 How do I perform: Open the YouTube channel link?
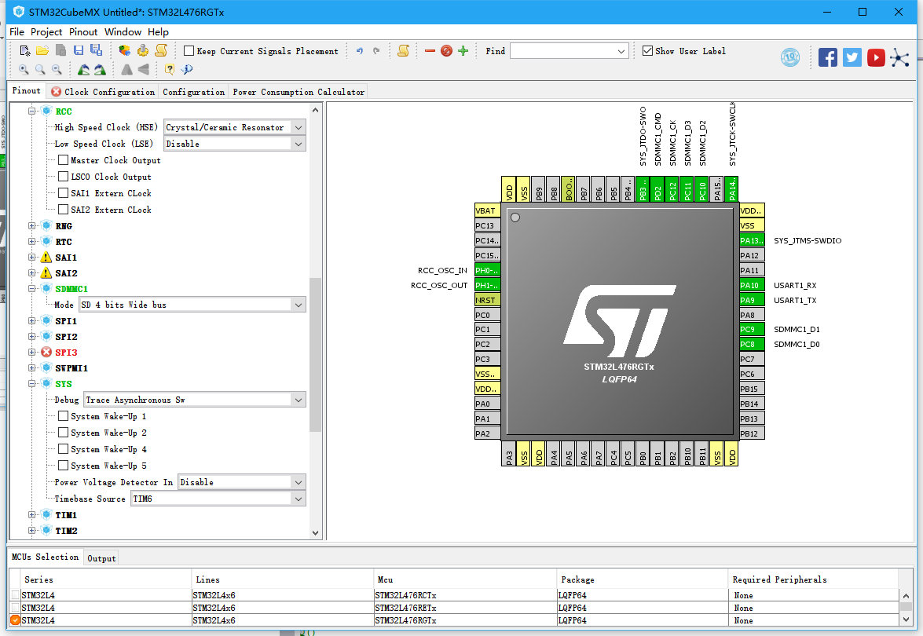pyautogui.click(x=876, y=57)
